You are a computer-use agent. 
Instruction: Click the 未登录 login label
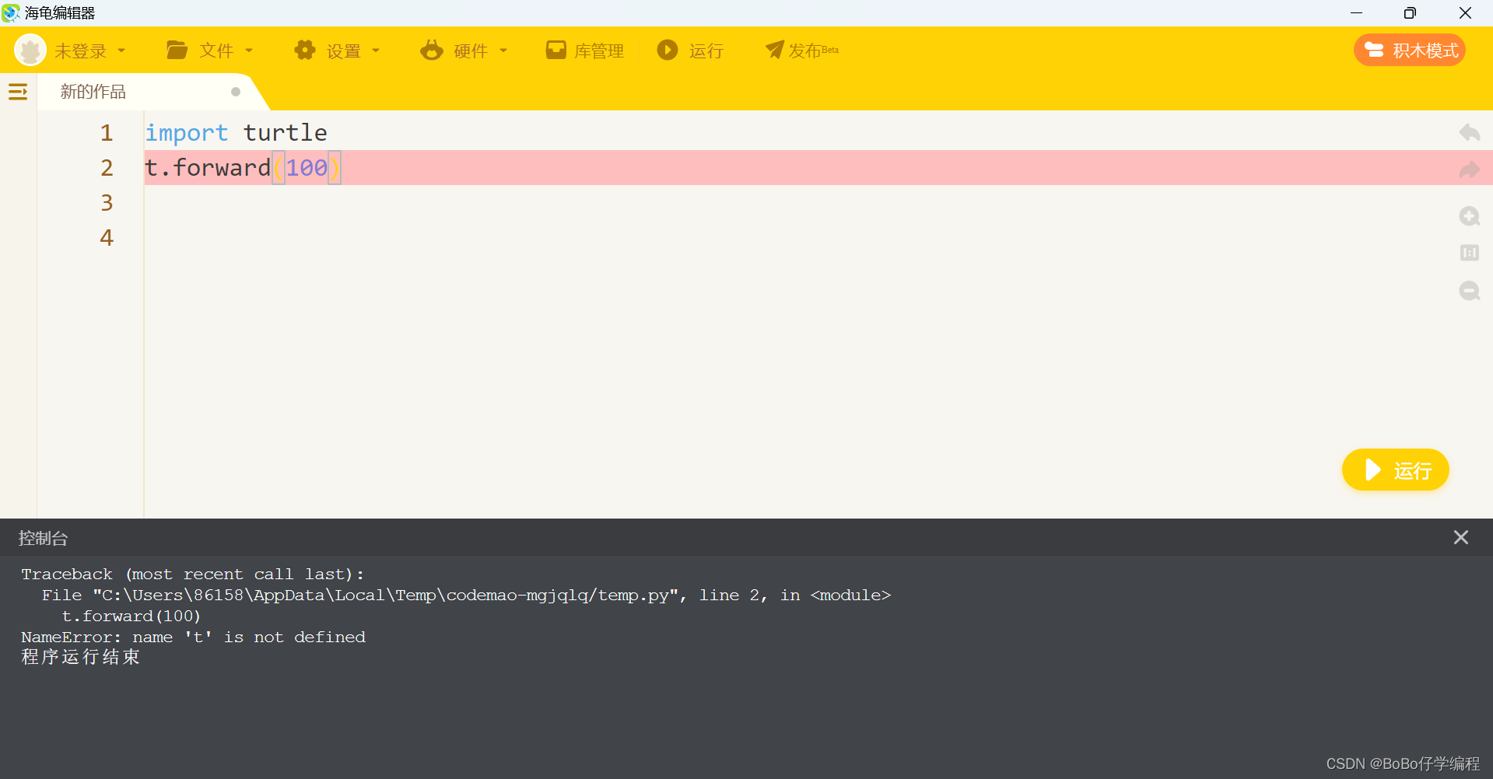click(81, 51)
